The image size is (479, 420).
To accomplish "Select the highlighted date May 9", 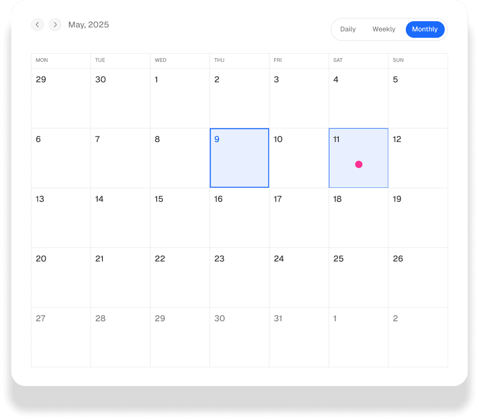I will click(x=239, y=157).
